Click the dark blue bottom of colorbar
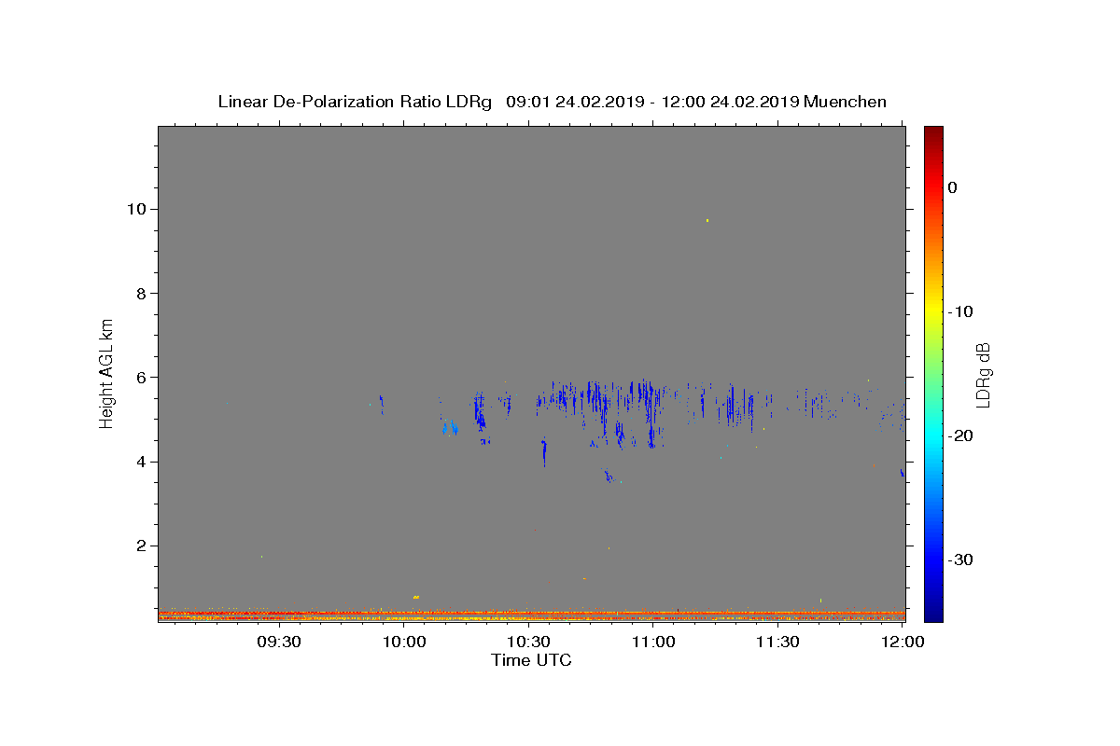 pyautogui.click(x=933, y=612)
